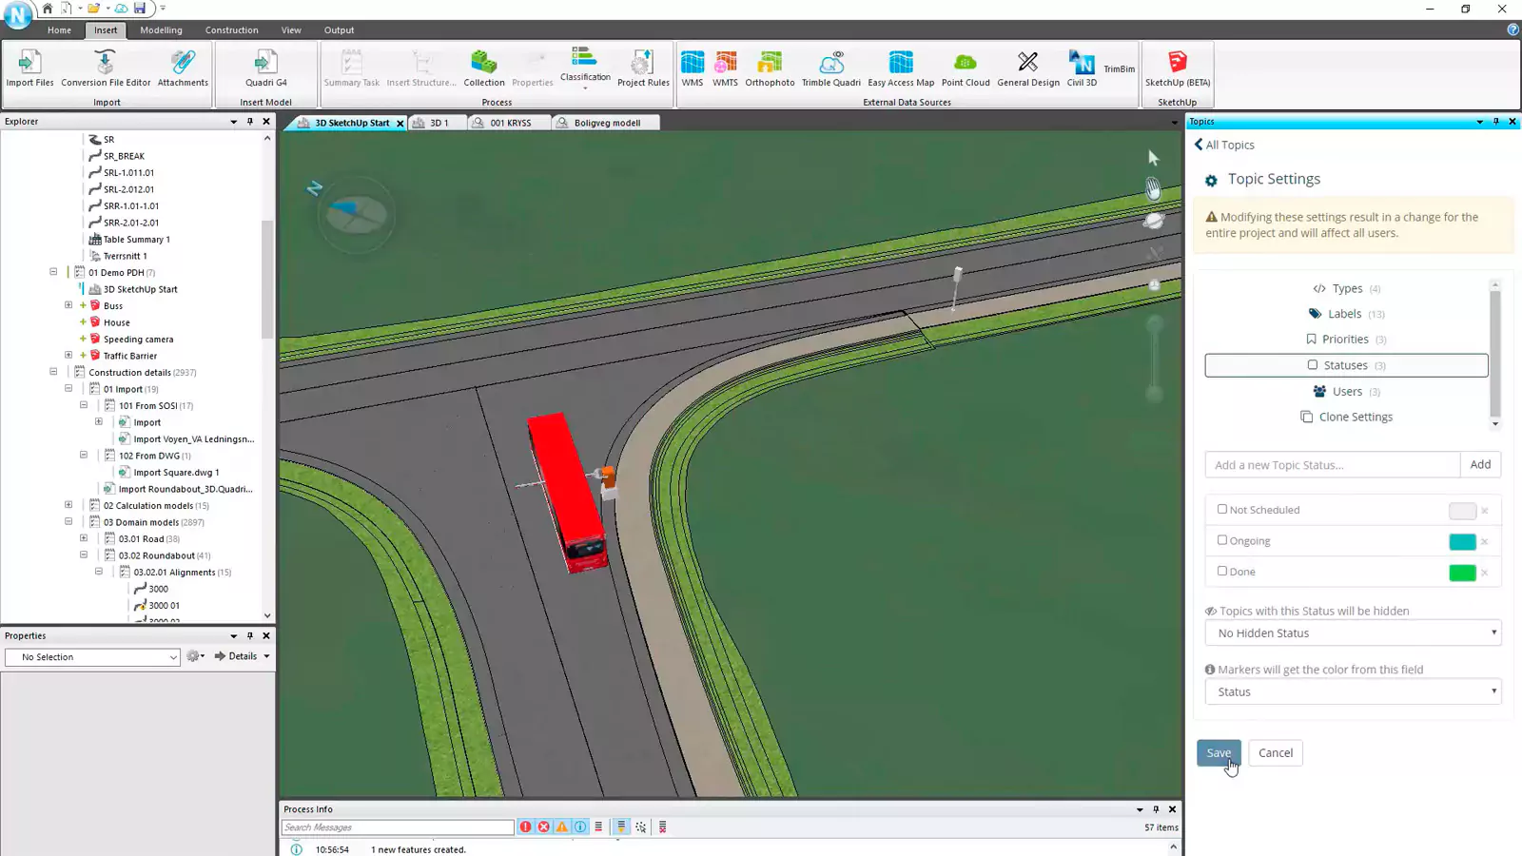The width and height of the screenshot is (1522, 856).
Task: Open the Types settings section
Action: [1346, 288]
